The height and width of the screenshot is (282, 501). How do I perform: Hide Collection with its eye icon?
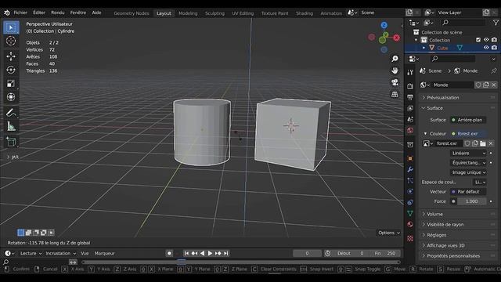486,40
